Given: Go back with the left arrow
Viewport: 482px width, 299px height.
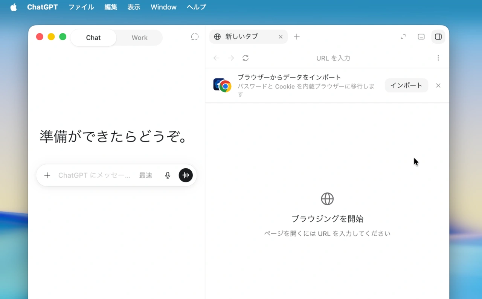Looking at the screenshot, I should point(216,58).
